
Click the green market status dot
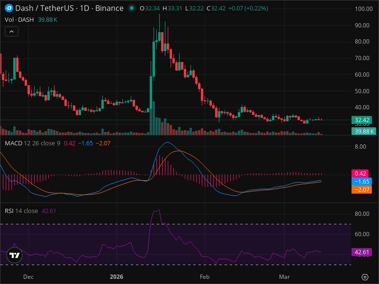132,8
